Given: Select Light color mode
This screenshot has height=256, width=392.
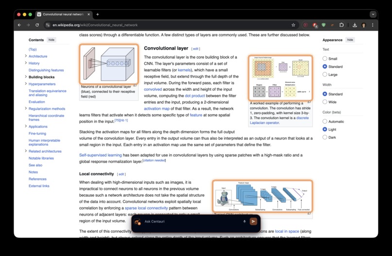Looking at the screenshot, I should [x=325, y=129].
